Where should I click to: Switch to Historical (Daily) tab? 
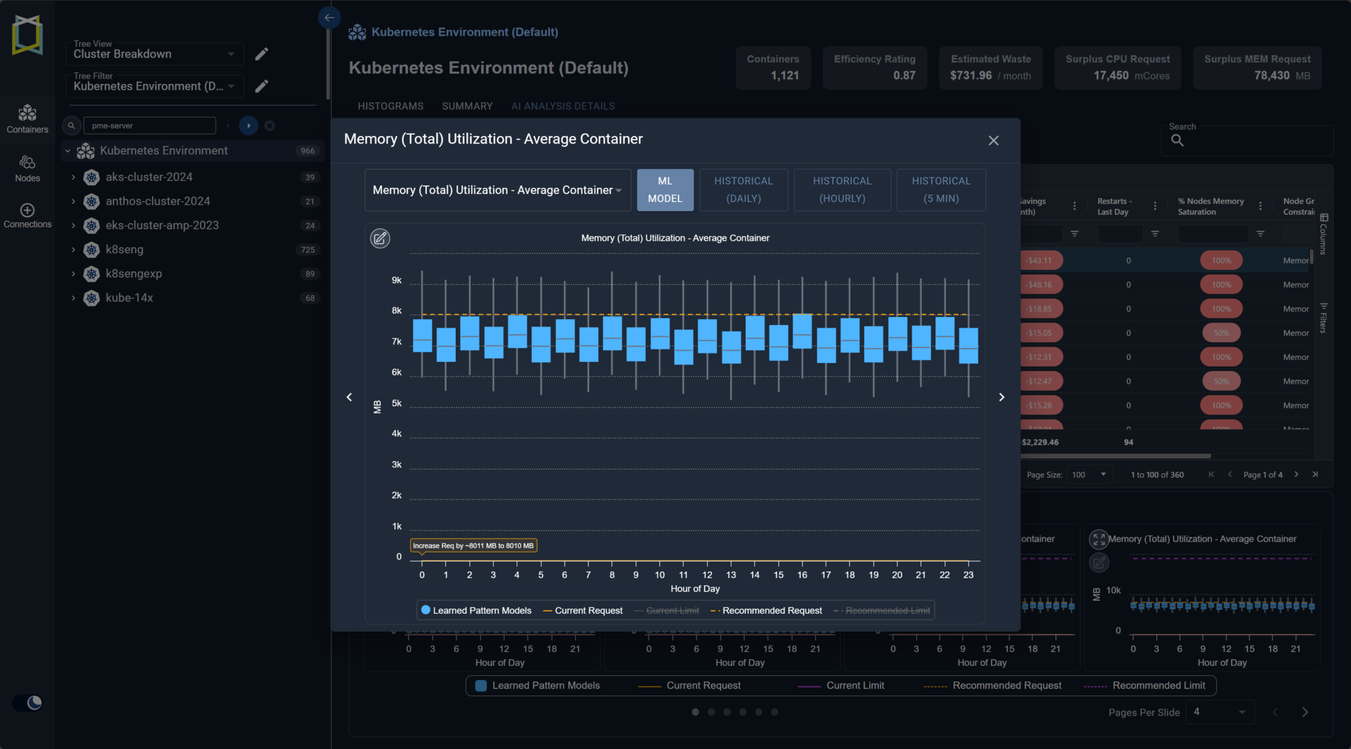(743, 190)
